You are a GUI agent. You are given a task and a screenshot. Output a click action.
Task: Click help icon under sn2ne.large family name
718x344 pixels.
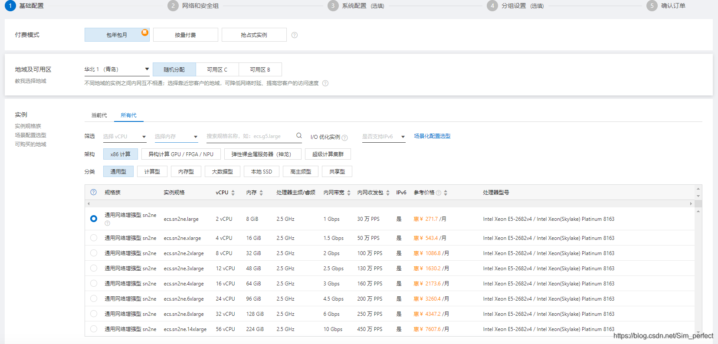(x=107, y=223)
